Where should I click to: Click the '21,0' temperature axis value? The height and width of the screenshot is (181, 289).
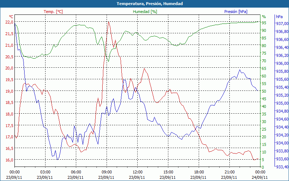[x=9, y=45]
